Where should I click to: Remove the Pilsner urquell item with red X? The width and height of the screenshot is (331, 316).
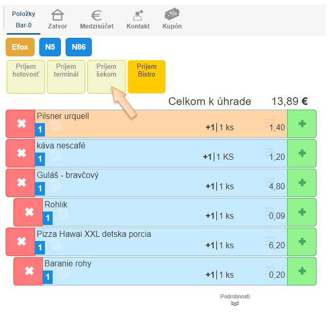(x=21, y=124)
